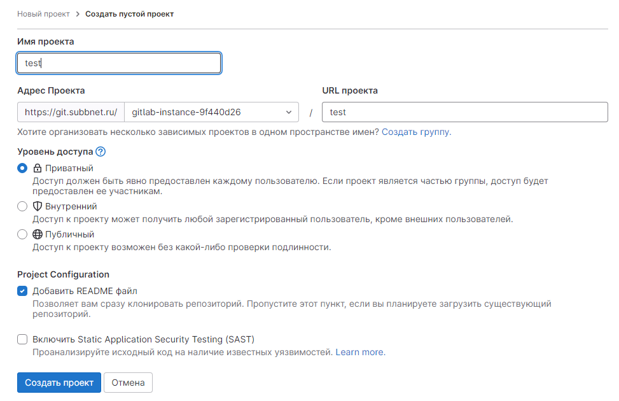Click the lock icon next to Приватный
Screen dimensions: 619x401
(x=37, y=169)
